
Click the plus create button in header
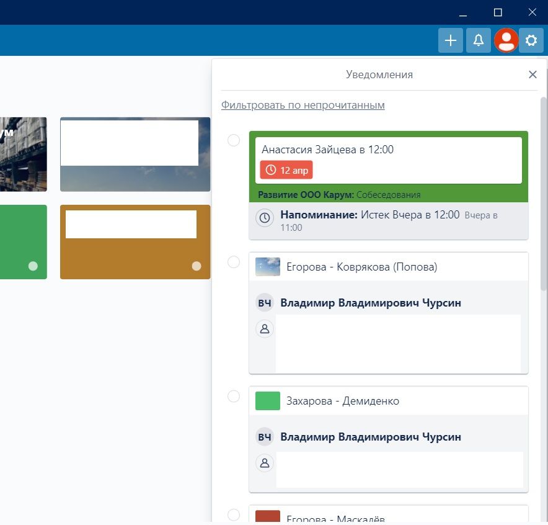click(x=451, y=40)
